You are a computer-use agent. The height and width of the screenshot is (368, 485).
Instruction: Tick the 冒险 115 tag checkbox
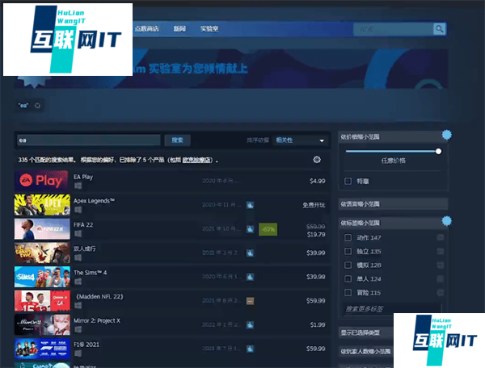(x=348, y=292)
